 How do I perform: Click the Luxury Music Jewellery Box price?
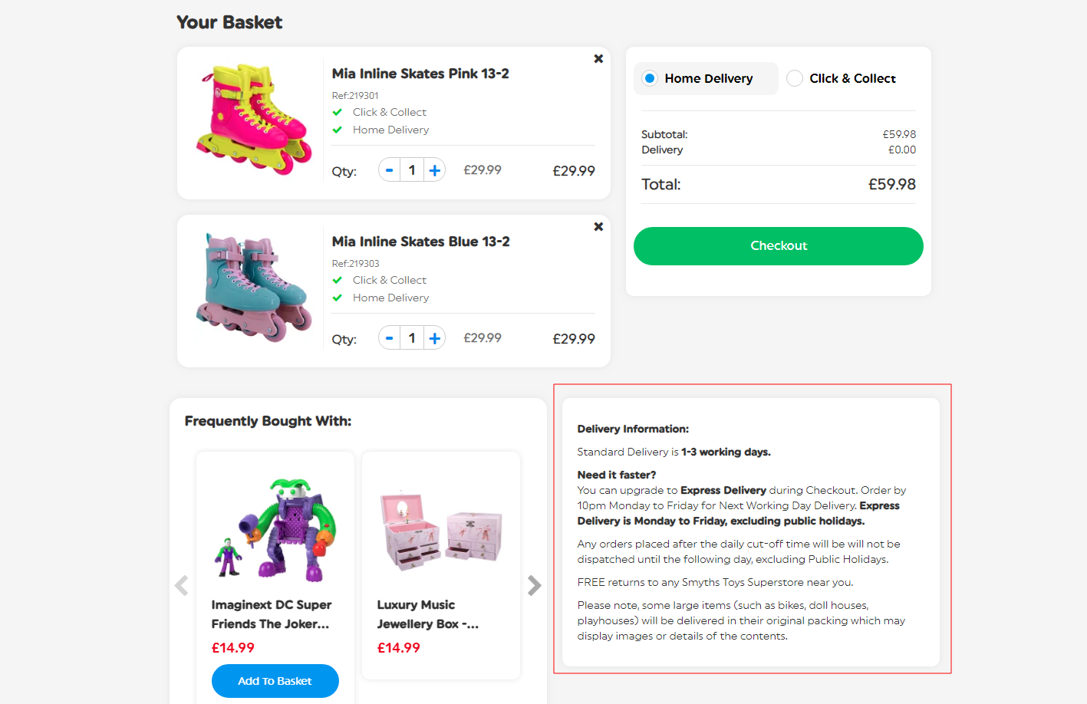point(397,647)
